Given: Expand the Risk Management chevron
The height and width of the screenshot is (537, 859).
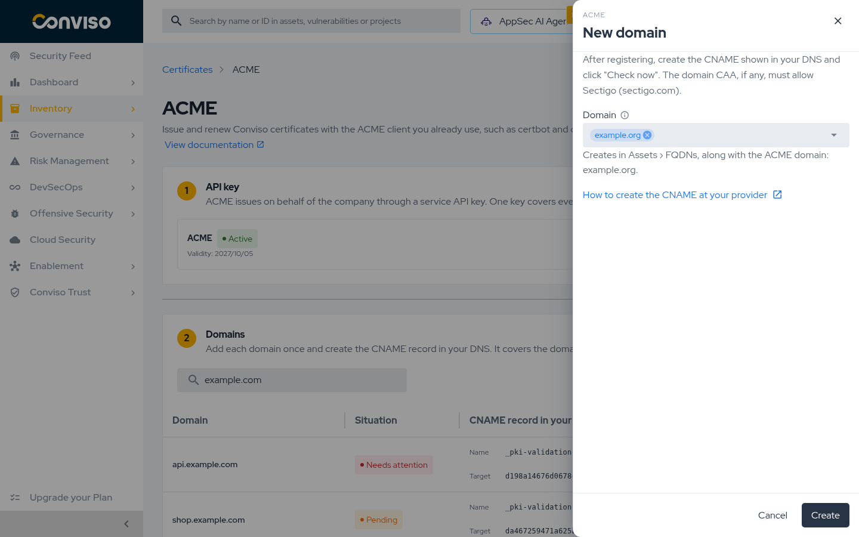Looking at the screenshot, I should [133, 162].
